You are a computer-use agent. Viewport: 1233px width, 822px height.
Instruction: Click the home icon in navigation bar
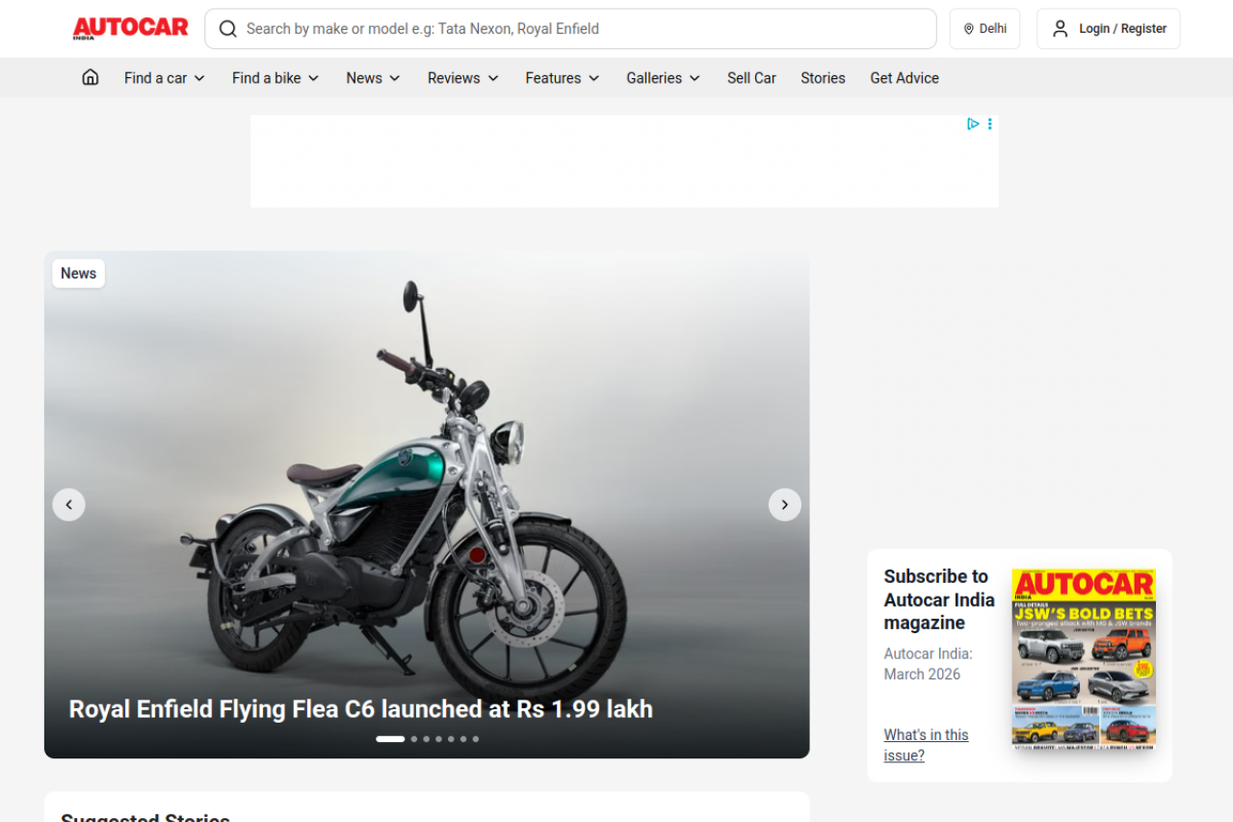click(x=91, y=78)
